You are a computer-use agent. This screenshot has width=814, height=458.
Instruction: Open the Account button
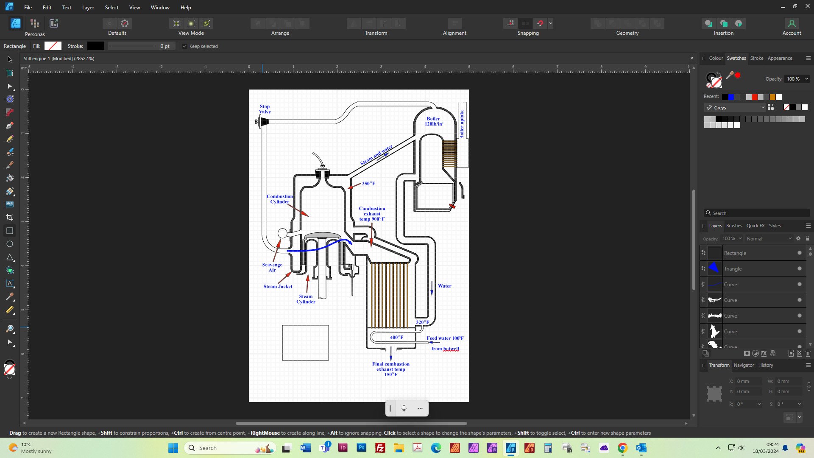[x=792, y=27]
